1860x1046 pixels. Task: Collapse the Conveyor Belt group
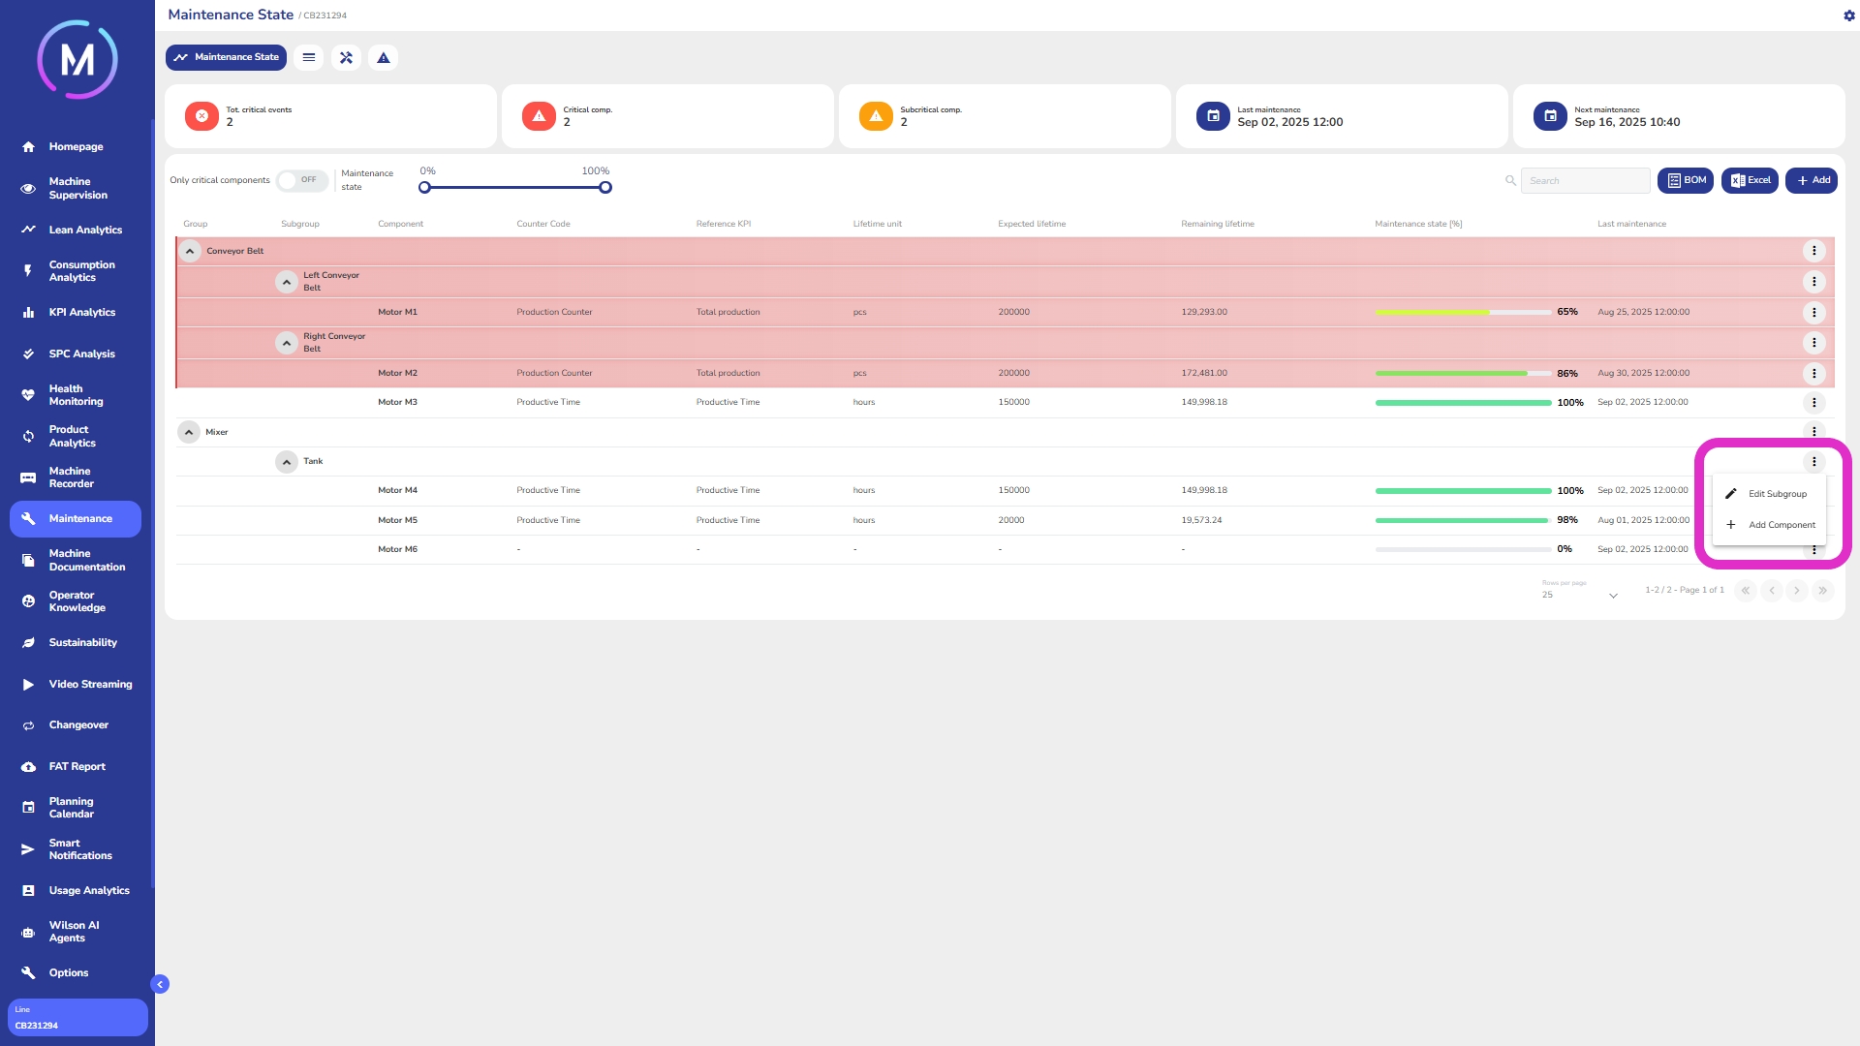(x=190, y=251)
